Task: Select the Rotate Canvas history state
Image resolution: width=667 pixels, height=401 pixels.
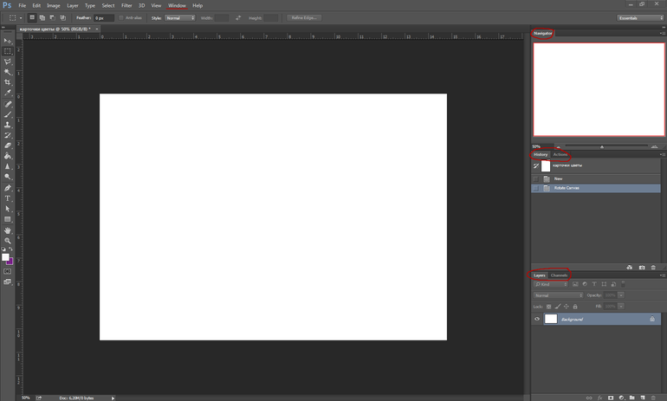Action: coord(568,188)
